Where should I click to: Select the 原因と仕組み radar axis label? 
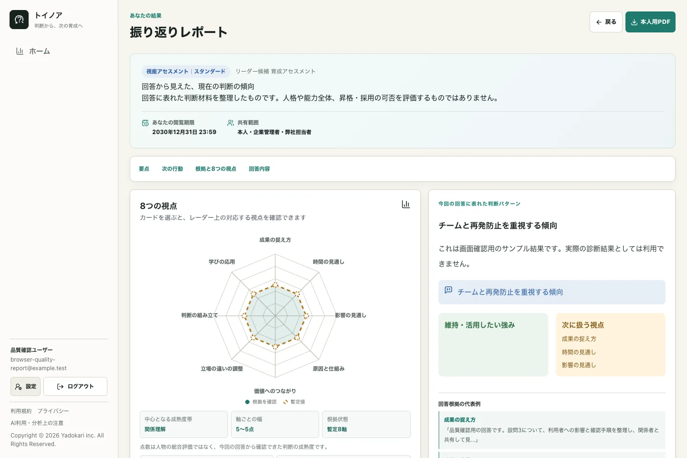(x=329, y=369)
